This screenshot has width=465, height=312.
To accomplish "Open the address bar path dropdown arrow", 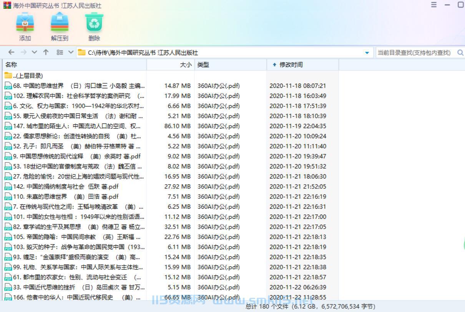I will 367,52.
